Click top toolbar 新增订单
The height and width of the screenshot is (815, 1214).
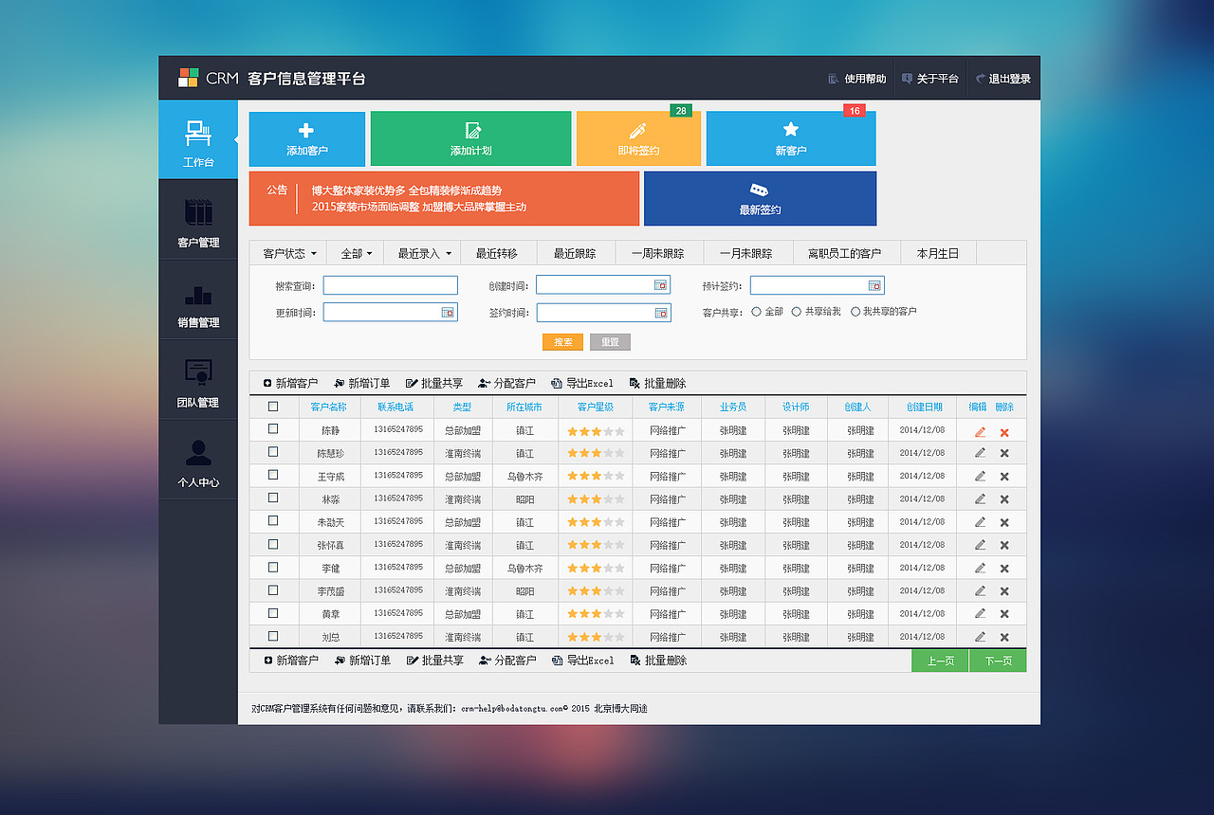pyautogui.click(x=362, y=384)
